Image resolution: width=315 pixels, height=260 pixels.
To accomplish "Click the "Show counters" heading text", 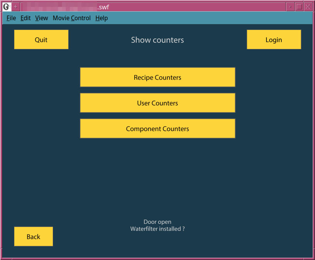I will (x=157, y=40).
